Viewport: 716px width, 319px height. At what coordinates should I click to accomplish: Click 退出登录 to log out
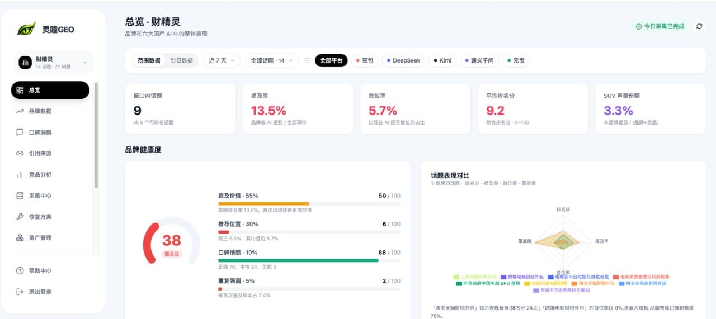50,292
